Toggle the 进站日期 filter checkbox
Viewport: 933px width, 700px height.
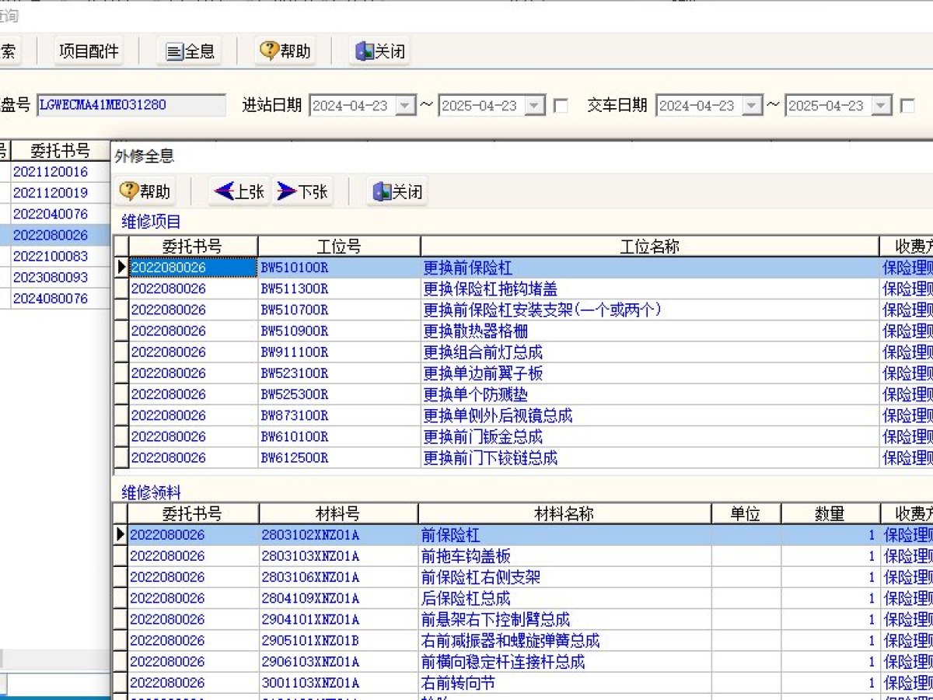click(561, 106)
